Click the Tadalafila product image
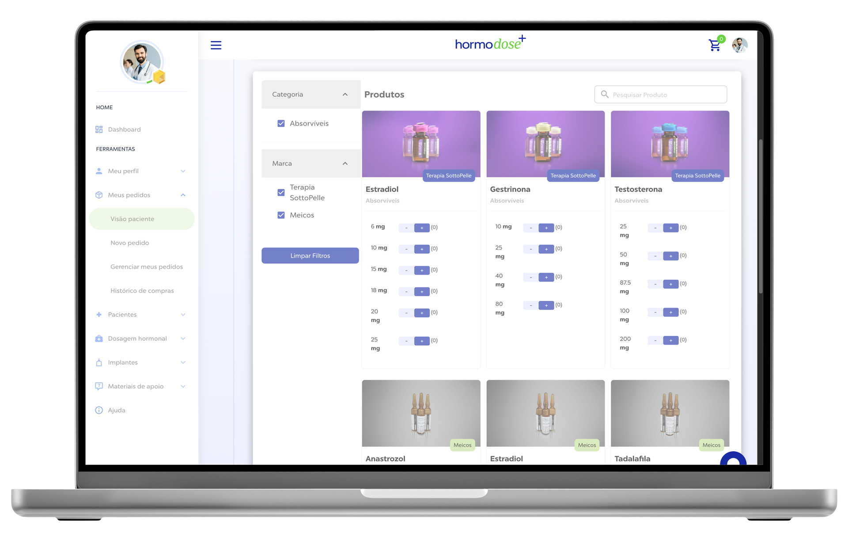The width and height of the screenshot is (848, 540). click(x=670, y=413)
